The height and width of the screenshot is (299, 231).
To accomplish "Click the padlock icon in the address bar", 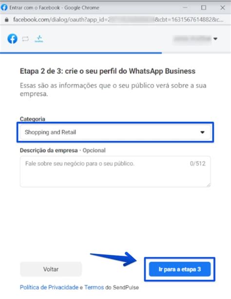I will [6, 19].
